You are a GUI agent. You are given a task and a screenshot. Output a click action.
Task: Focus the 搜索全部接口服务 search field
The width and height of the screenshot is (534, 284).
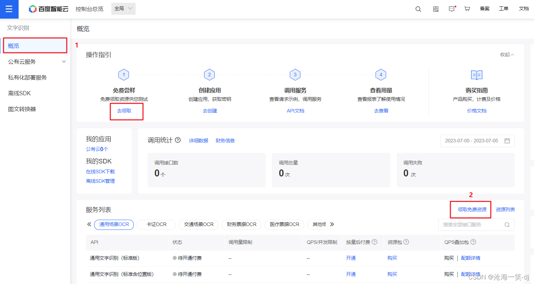(476, 225)
